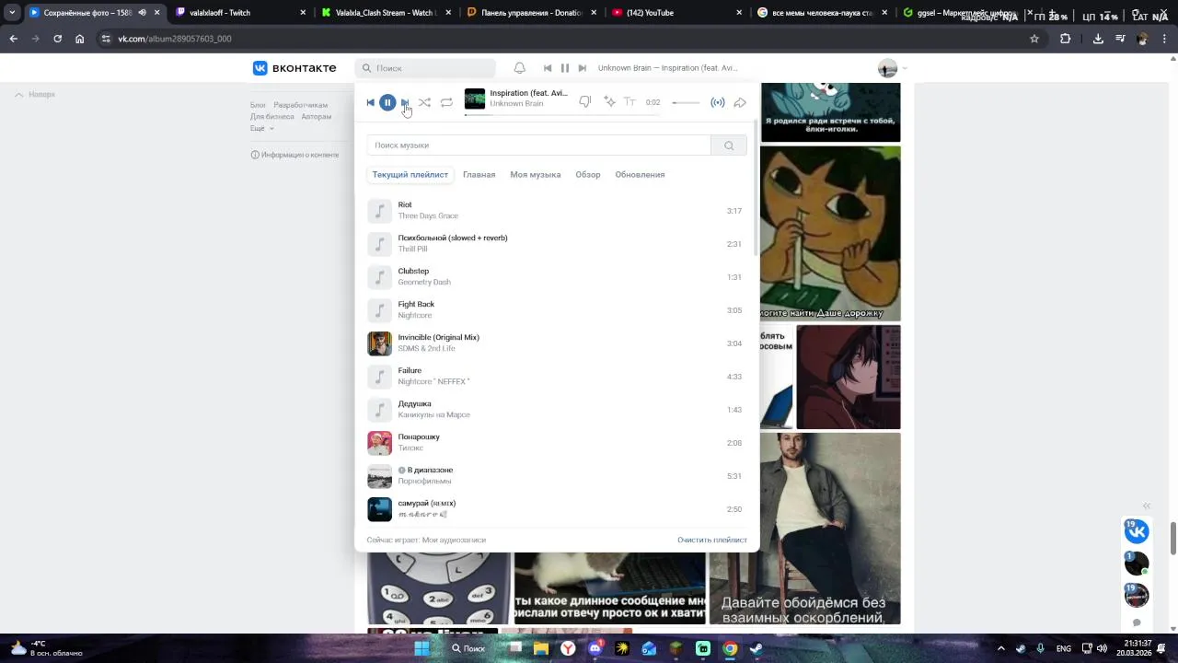Show similar tracks with the sparkle icon
Image resolution: width=1178 pixels, height=663 pixels.
click(x=609, y=102)
